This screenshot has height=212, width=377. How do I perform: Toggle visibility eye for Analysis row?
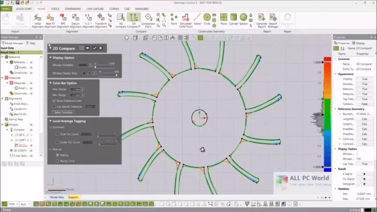pos(31,125)
